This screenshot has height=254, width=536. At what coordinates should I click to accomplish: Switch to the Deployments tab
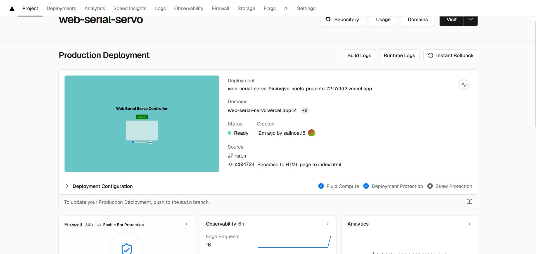click(x=61, y=8)
